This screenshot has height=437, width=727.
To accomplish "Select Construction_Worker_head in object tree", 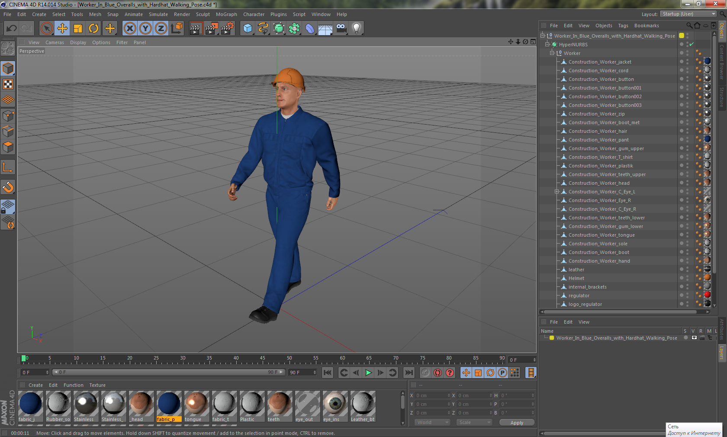I will pos(599,183).
